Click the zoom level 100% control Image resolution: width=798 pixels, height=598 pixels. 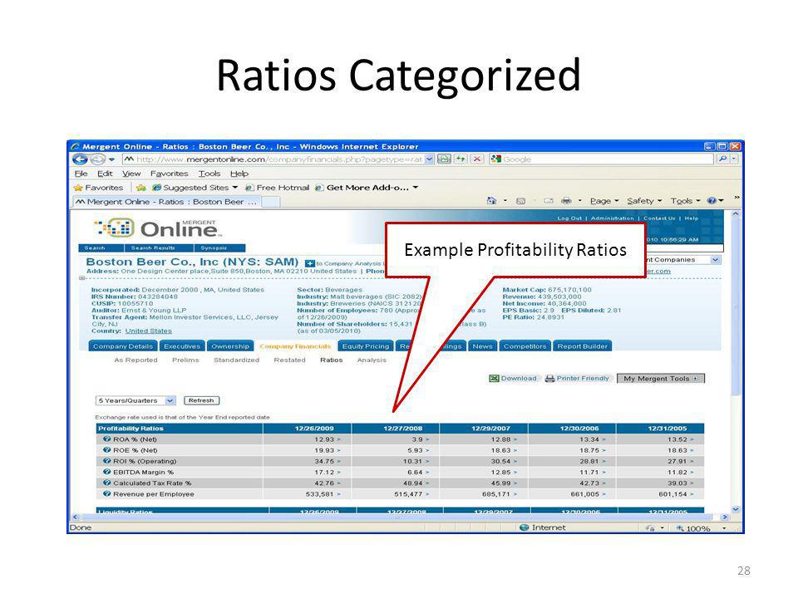(702, 528)
